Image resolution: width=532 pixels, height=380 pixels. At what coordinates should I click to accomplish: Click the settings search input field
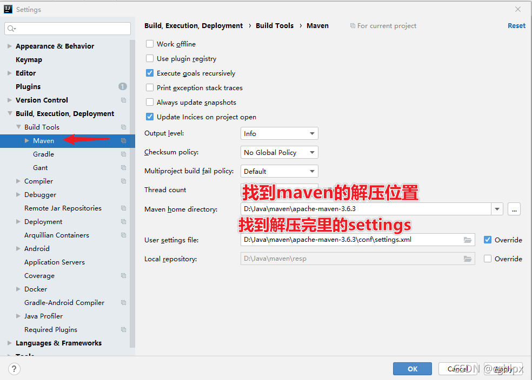[x=68, y=29]
